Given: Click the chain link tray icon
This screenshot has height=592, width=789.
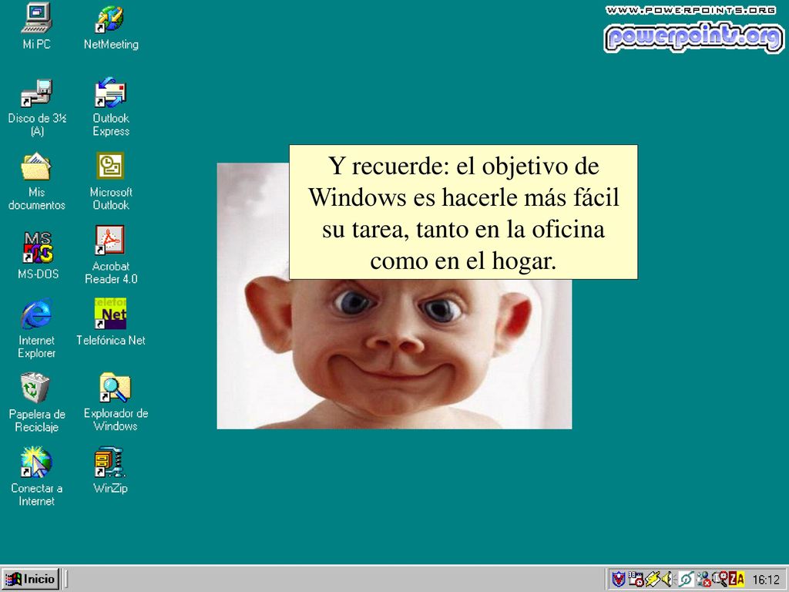Looking at the screenshot, I should pyautogui.click(x=687, y=579).
